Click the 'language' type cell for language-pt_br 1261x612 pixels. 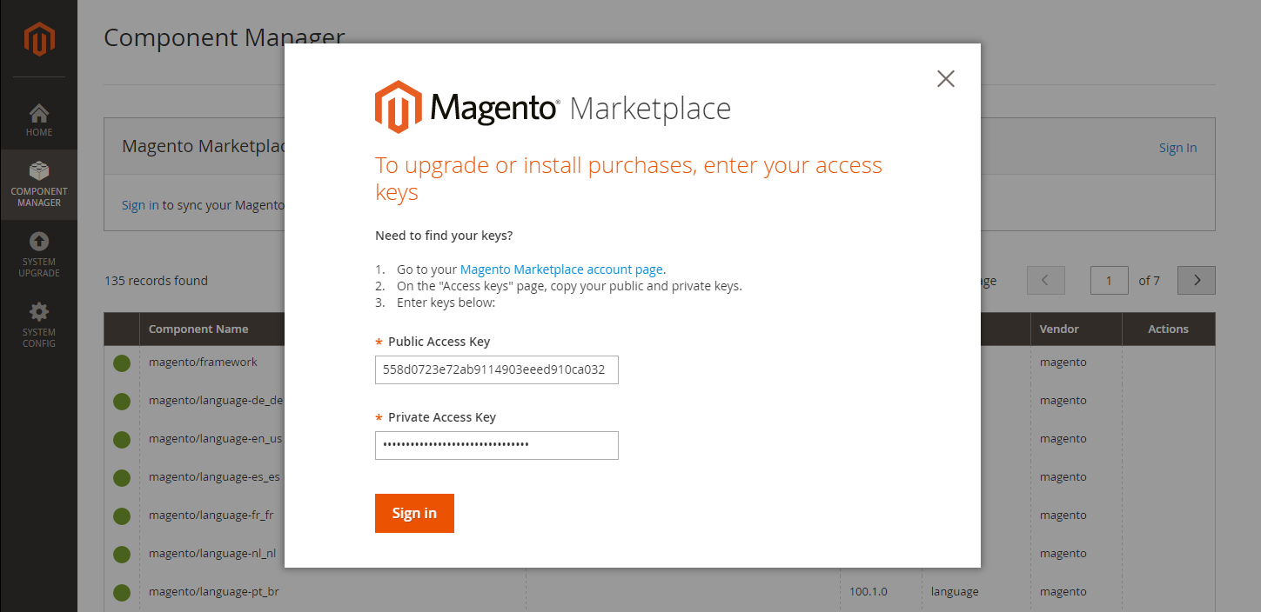[x=955, y=591]
